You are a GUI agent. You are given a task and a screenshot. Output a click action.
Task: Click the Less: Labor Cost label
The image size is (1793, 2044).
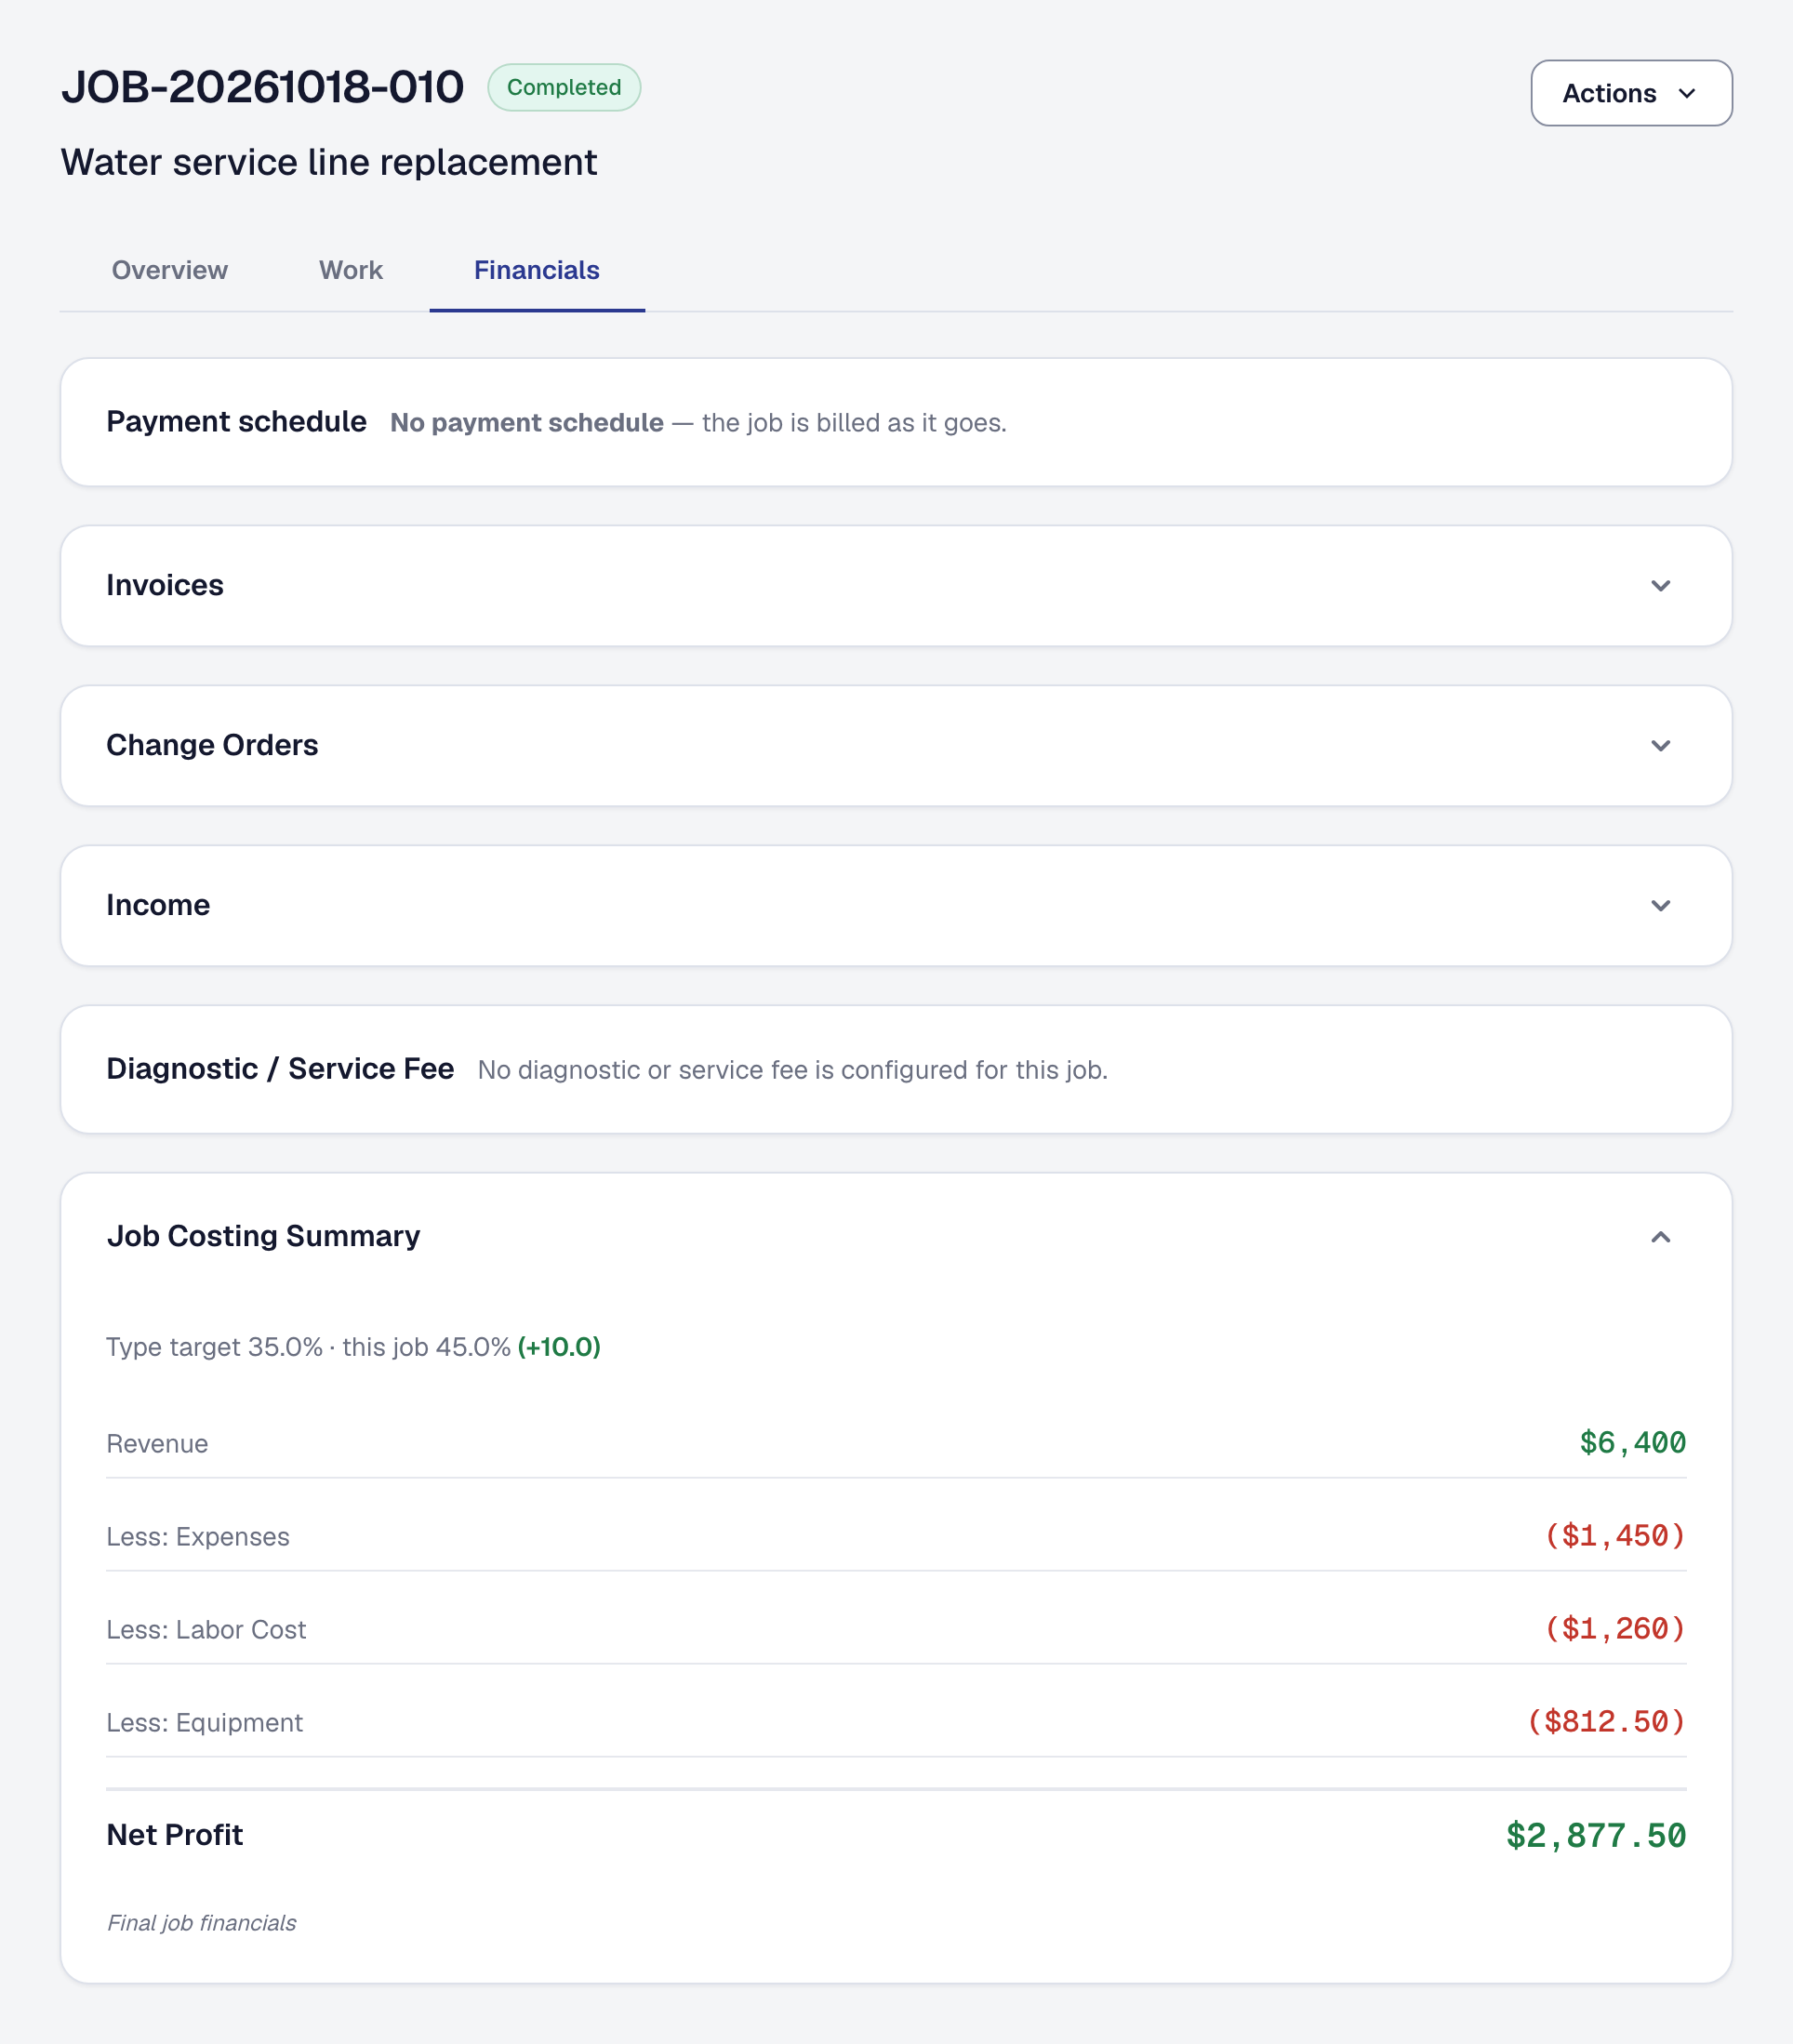tap(206, 1630)
